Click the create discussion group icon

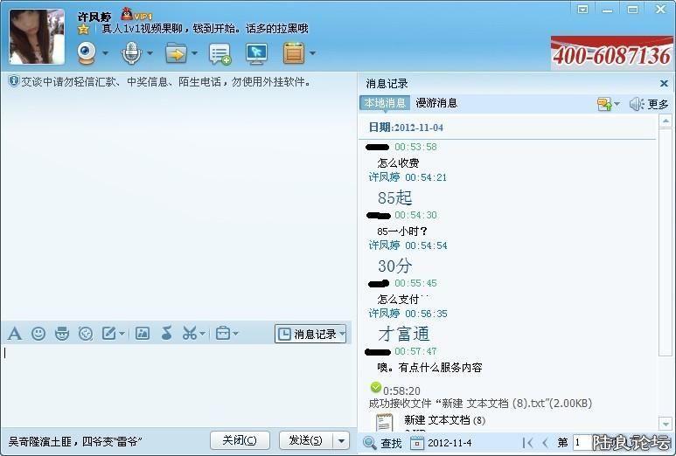220,53
